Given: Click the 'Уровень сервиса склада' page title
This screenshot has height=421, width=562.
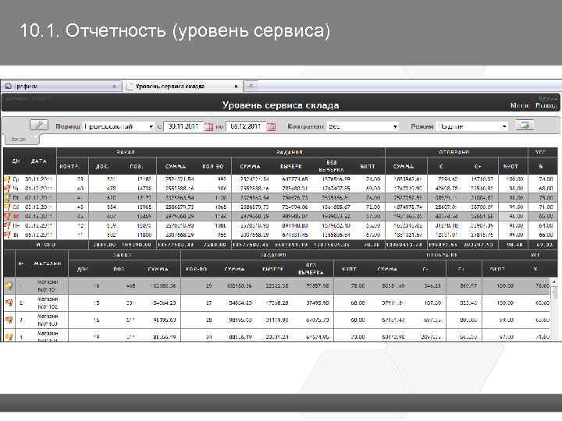Looking at the screenshot, I should point(280,105).
